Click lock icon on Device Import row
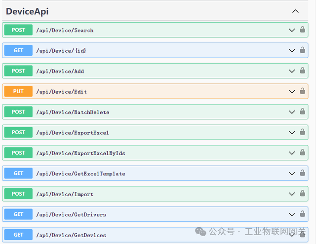This screenshot has width=316, height=244. pos(303,193)
